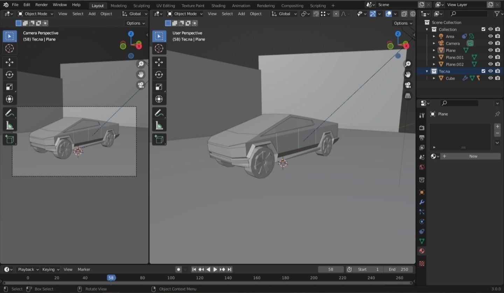
Task: Open Object Mode dropdown in User Perspective viewport
Action: (185, 14)
